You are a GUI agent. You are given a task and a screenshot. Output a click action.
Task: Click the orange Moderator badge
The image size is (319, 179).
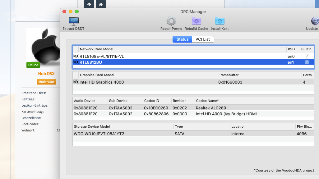pyautogui.click(x=46, y=82)
